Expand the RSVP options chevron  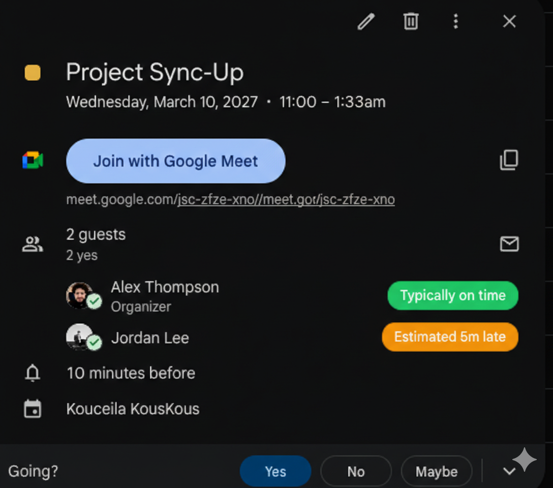pyautogui.click(x=509, y=472)
